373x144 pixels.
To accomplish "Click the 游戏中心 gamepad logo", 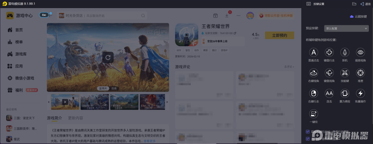I will click(10, 16).
